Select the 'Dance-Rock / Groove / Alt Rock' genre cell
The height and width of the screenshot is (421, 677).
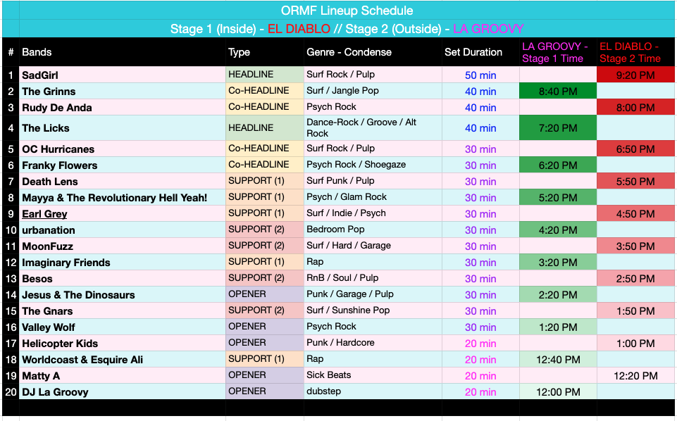coord(373,128)
